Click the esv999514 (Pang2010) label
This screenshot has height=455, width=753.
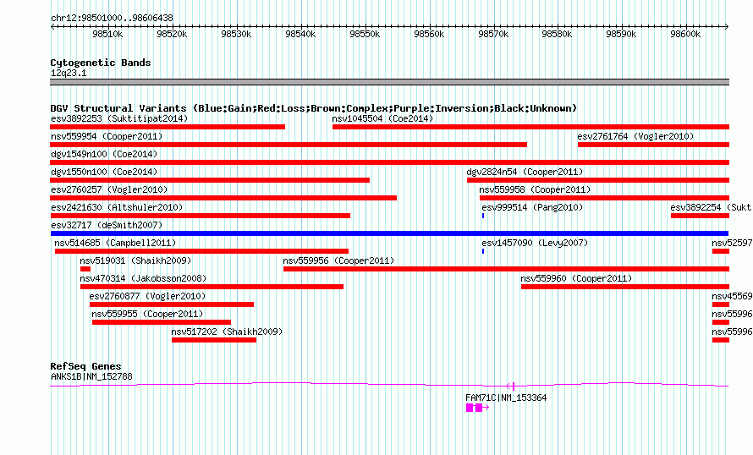coord(532,207)
